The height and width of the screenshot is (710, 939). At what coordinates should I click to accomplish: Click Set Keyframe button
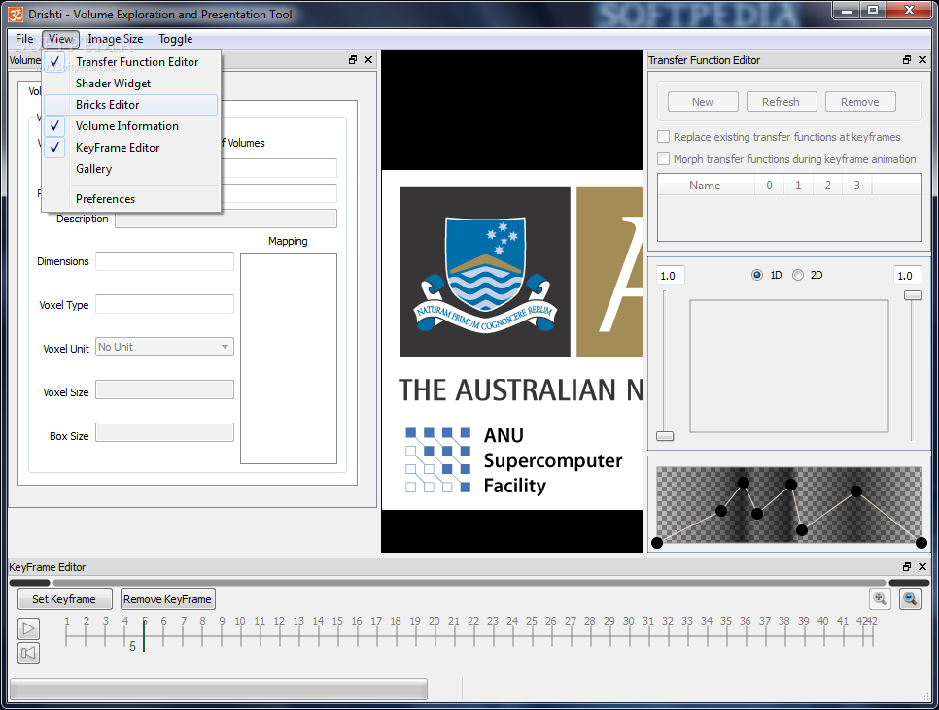tap(64, 598)
